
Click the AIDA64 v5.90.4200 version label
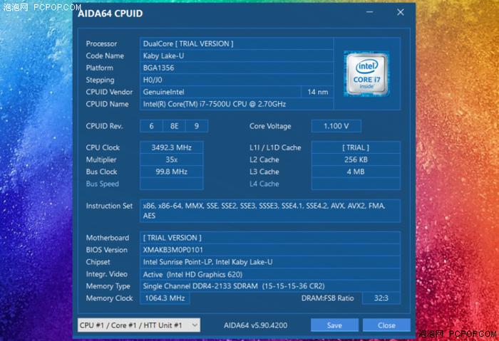255,325
